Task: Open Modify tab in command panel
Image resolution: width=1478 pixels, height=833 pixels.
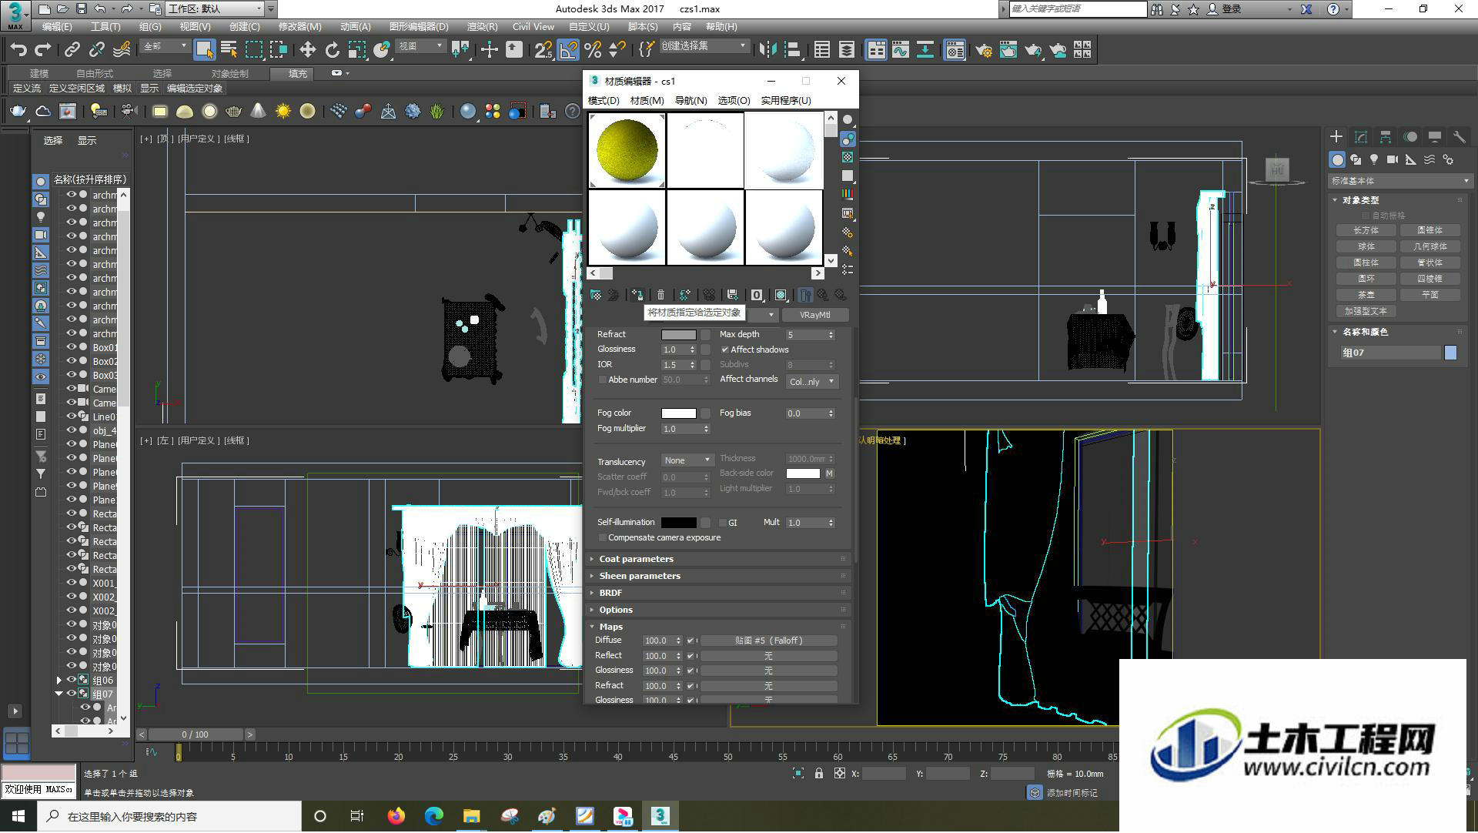Action: (1361, 137)
